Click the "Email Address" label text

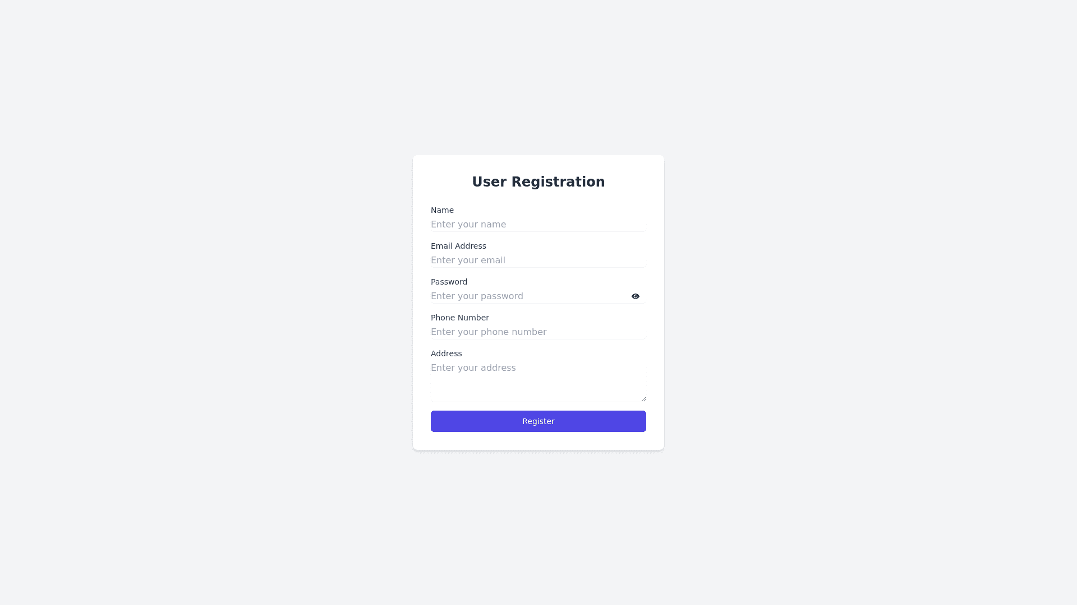pyautogui.click(x=458, y=246)
